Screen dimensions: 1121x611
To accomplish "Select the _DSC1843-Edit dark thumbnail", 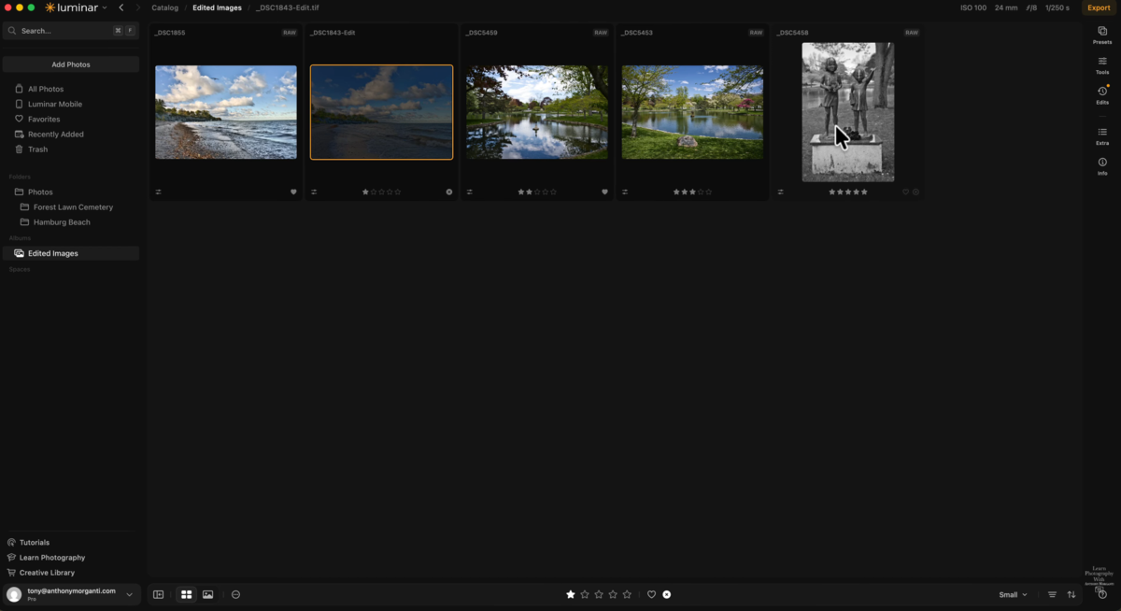I will click(x=381, y=112).
